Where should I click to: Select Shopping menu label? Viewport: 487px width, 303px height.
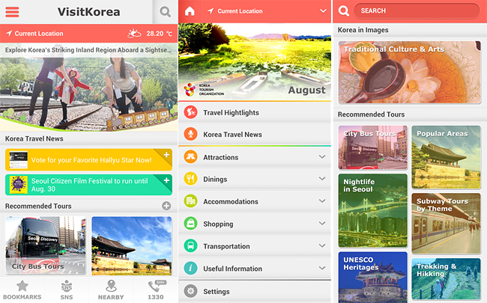218,224
